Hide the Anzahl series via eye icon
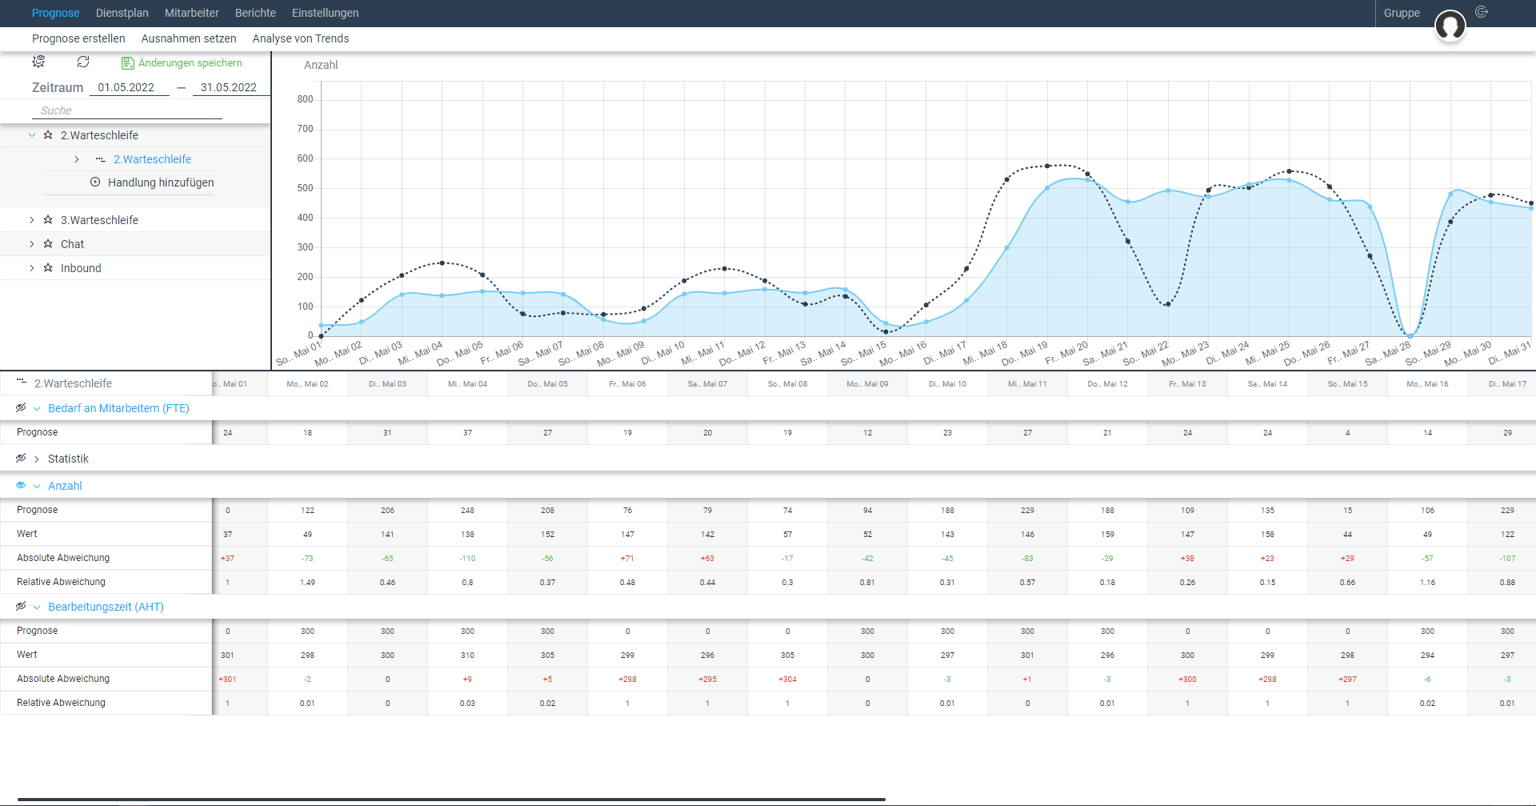This screenshot has height=806, width=1536. [x=21, y=486]
